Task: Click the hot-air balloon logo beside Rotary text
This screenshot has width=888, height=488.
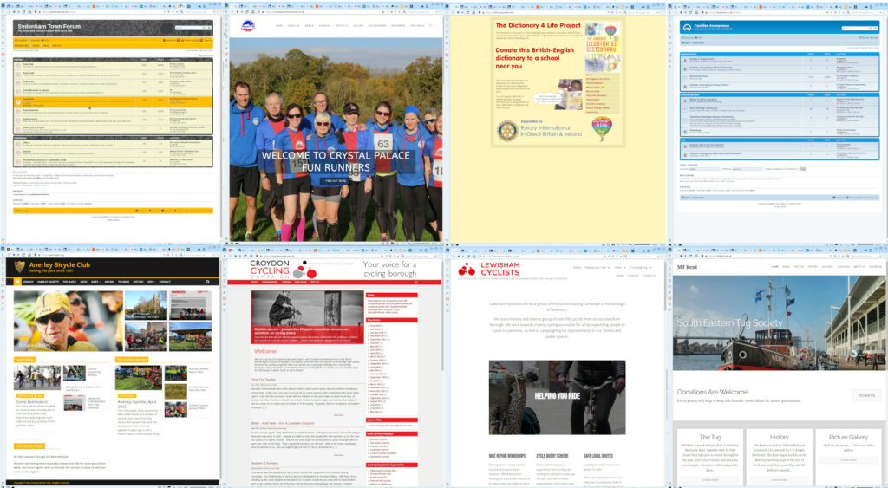Action: [x=602, y=129]
